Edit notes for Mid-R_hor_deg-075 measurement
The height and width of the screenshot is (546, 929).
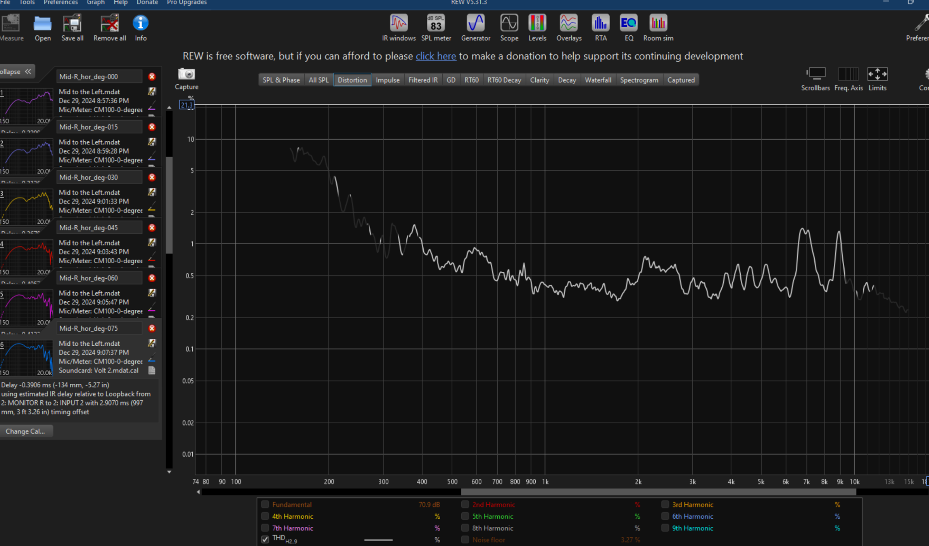(x=152, y=343)
